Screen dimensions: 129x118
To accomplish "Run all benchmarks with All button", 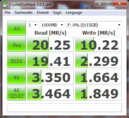I will tap(16, 28).
